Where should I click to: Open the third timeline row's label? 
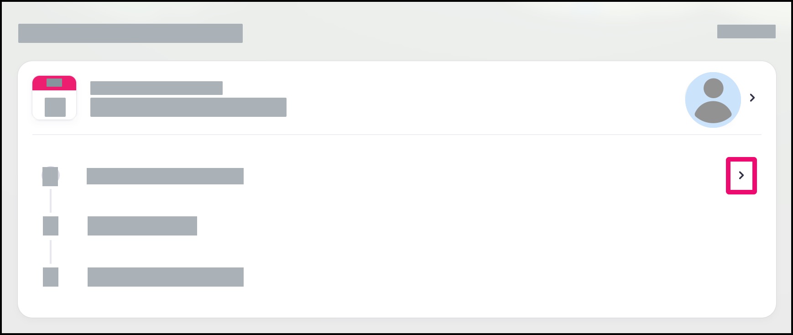pos(166,277)
